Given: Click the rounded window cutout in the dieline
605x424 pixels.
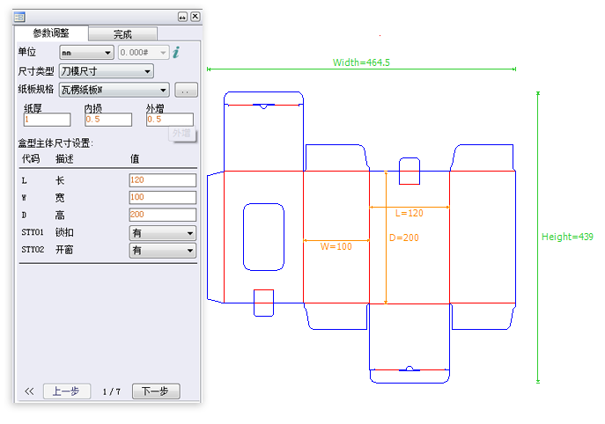Looking at the screenshot, I should coord(263,237).
